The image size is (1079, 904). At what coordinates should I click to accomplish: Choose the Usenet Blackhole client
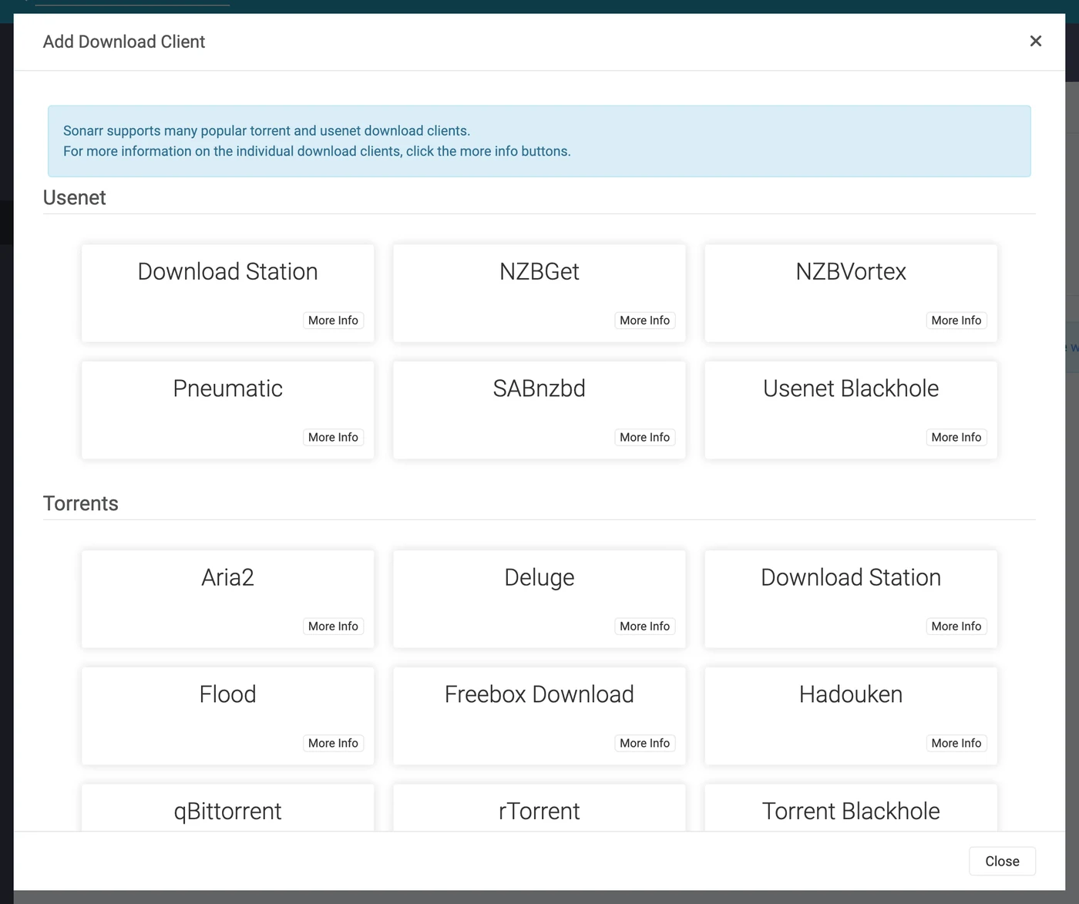(851, 410)
